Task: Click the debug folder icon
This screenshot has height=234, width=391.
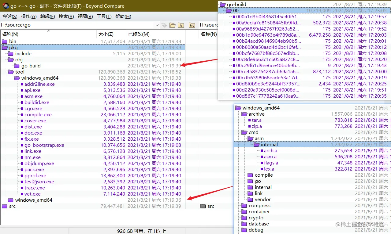Action: (x=244, y=230)
